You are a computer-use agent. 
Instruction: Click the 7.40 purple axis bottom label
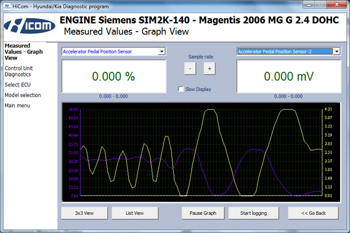74,196
